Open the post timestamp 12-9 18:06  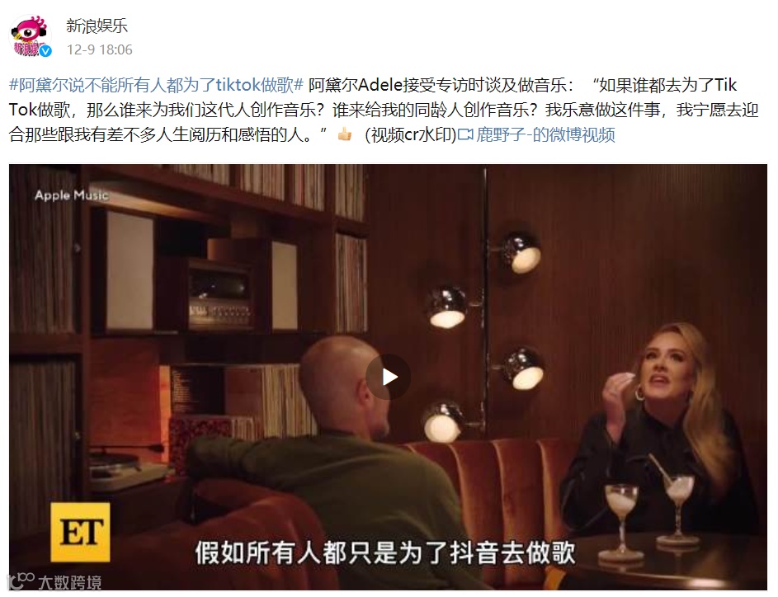point(99,49)
